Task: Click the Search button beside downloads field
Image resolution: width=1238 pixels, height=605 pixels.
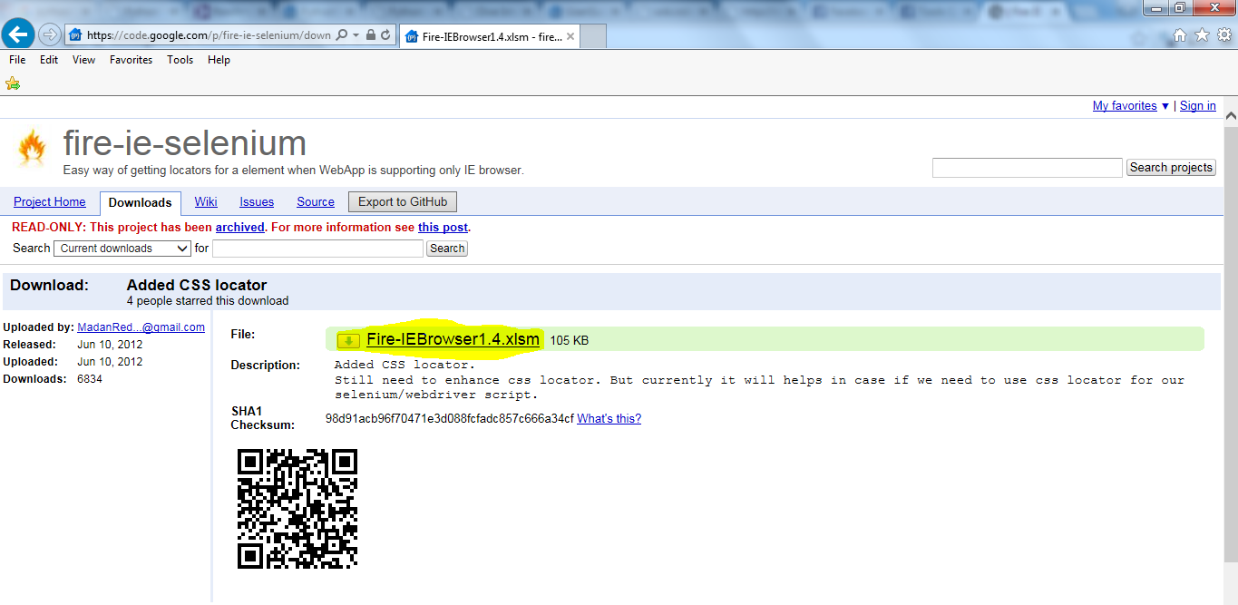Action: point(447,249)
